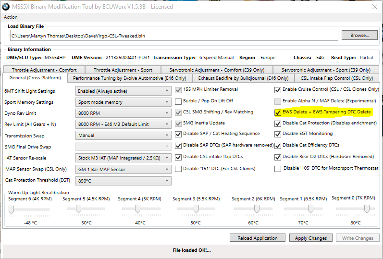
Task: Toggle SMG Inertia Update checkbox
Action: pyautogui.click(x=178, y=123)
